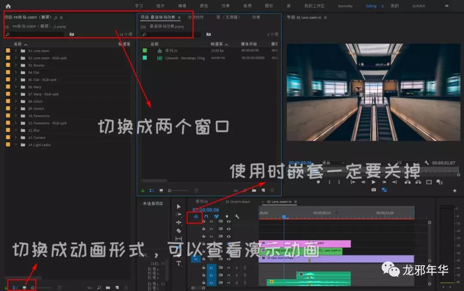Viewport: 464px width, 291px height.
Task: Mute audio track A3
Action: tap(229, 283)
